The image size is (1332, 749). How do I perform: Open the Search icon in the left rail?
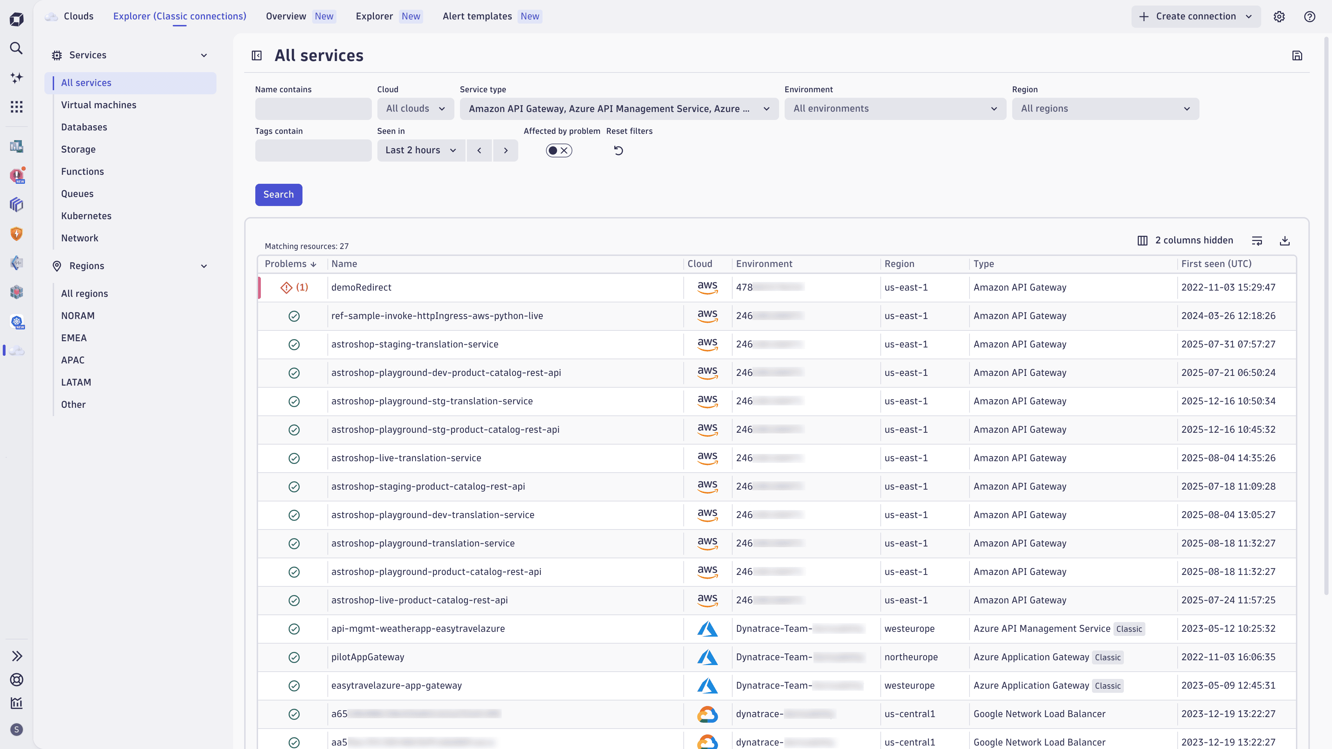pyautogui.click(x=17, y=48)
